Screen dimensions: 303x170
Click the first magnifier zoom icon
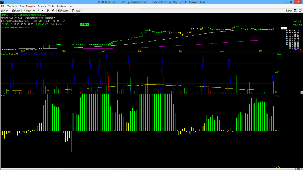[x=54, y=21]
